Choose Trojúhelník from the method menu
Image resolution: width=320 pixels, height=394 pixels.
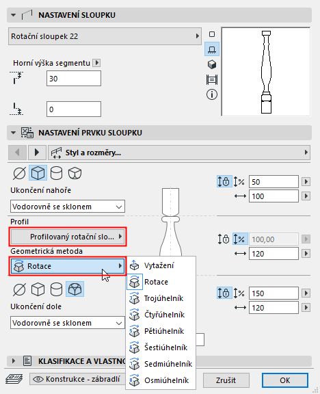[x=161, y=298]
